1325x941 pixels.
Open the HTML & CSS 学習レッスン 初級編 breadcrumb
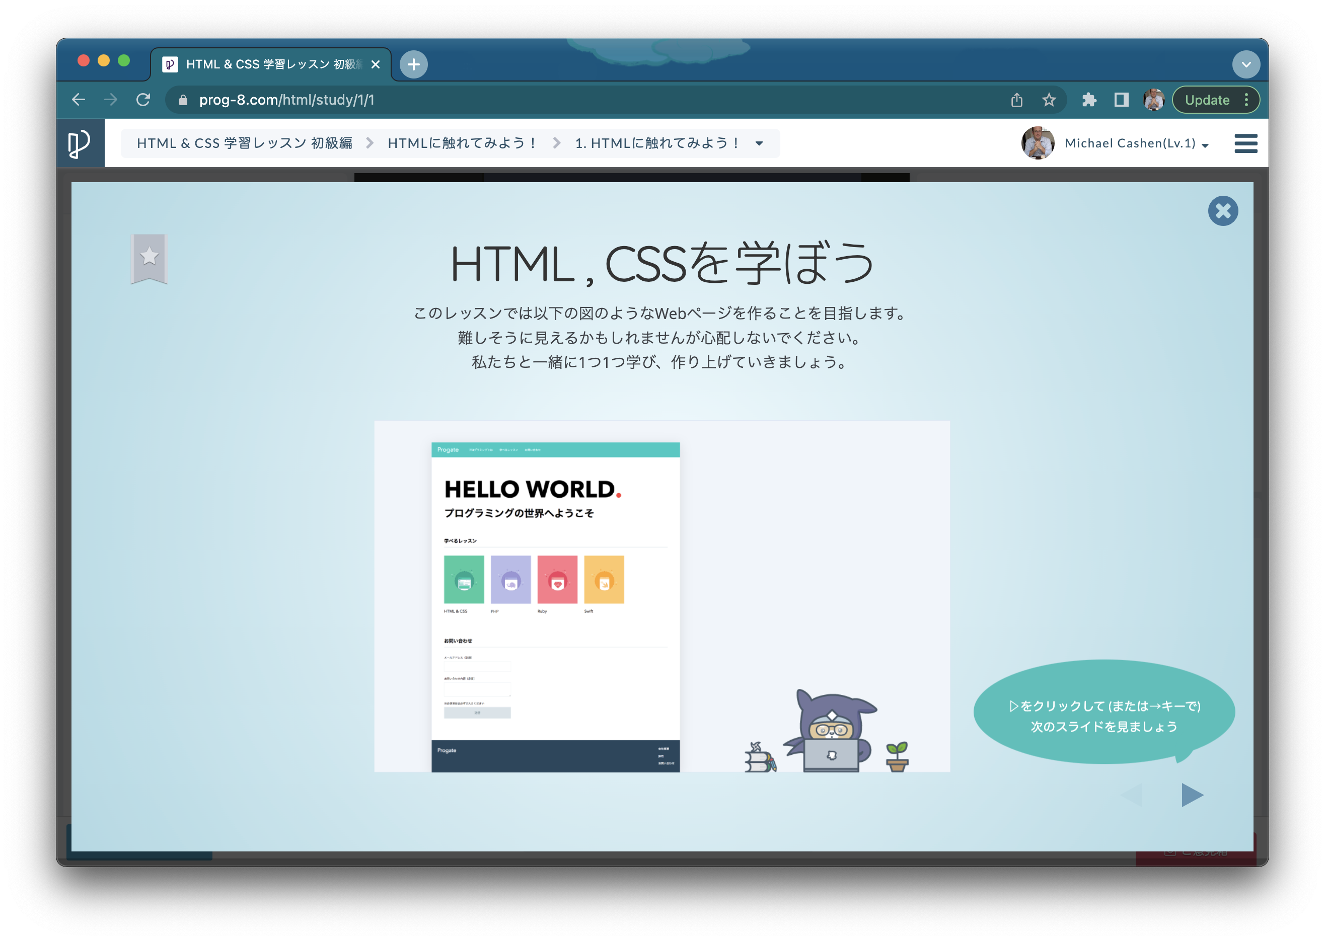[x=244, y=143]
